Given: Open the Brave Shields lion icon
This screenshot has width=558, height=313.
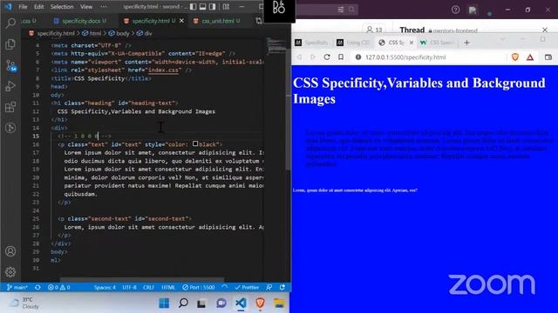Looking at the screenshot, I should [x=515, y=57].
